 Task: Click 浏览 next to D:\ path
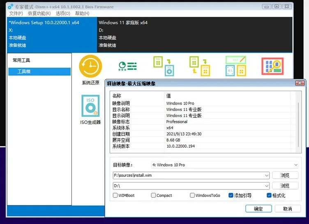(285, 185)
